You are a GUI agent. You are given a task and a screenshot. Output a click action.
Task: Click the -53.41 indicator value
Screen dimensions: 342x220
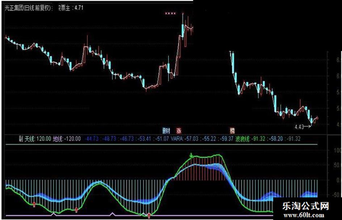click(144, 139)
